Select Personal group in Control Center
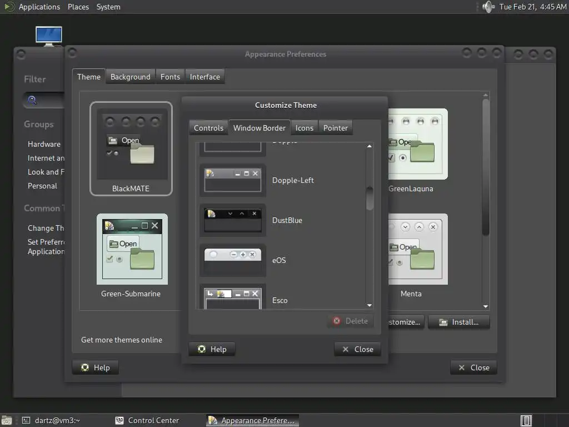Viewport: 569px width, 427px height. click(42, 186)
